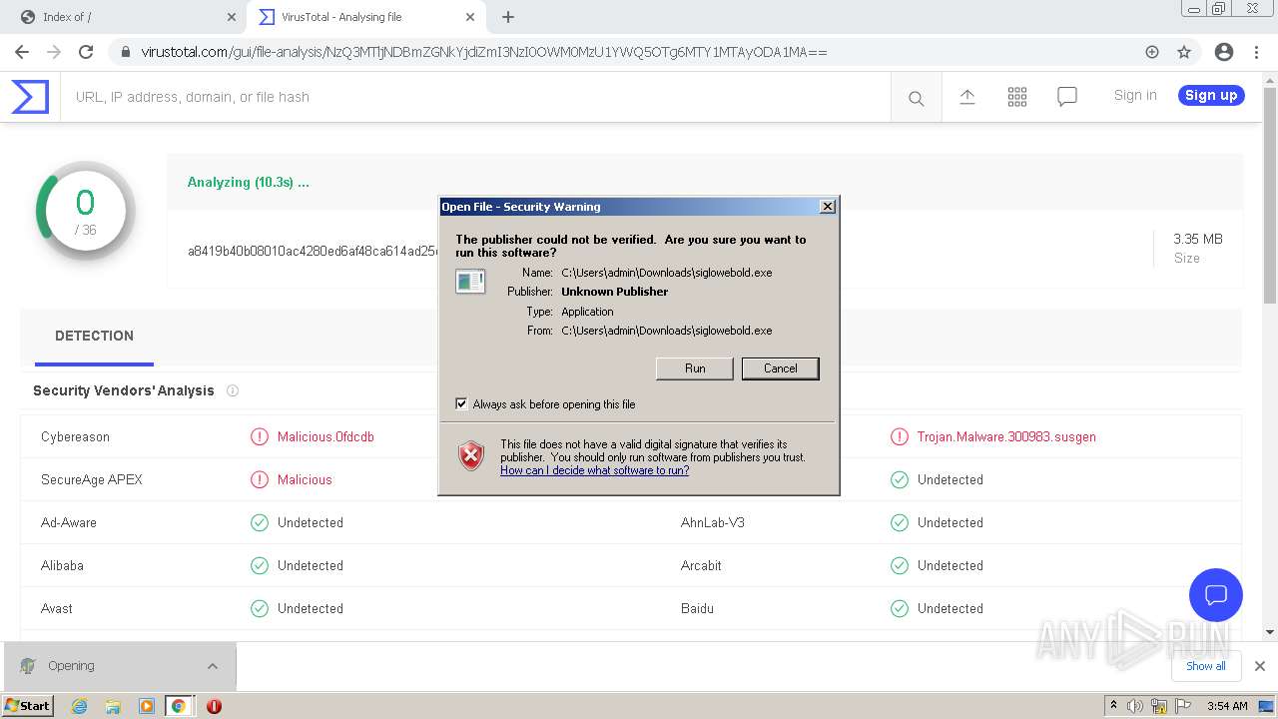Switch to VirusTotal Analysing file tab

365,17
